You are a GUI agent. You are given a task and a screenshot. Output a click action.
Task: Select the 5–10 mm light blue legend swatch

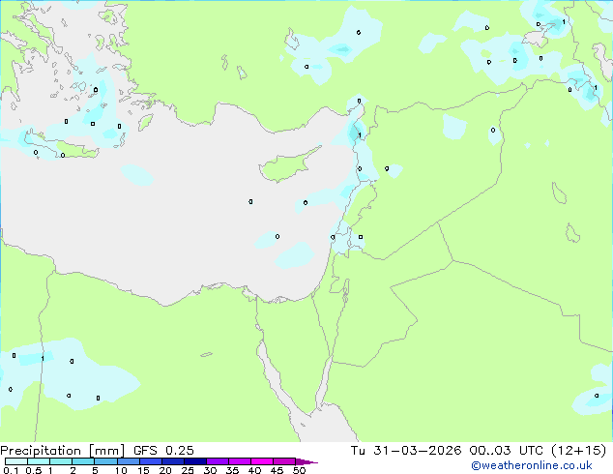point(105,461)
